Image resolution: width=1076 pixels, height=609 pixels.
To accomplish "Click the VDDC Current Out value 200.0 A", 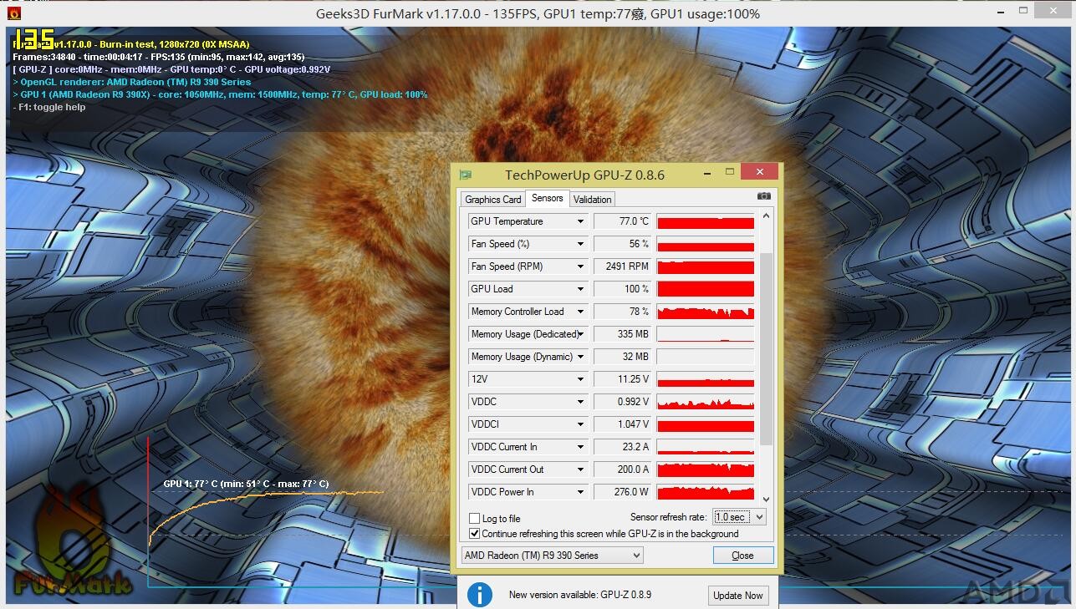I will tap(622, 469).
